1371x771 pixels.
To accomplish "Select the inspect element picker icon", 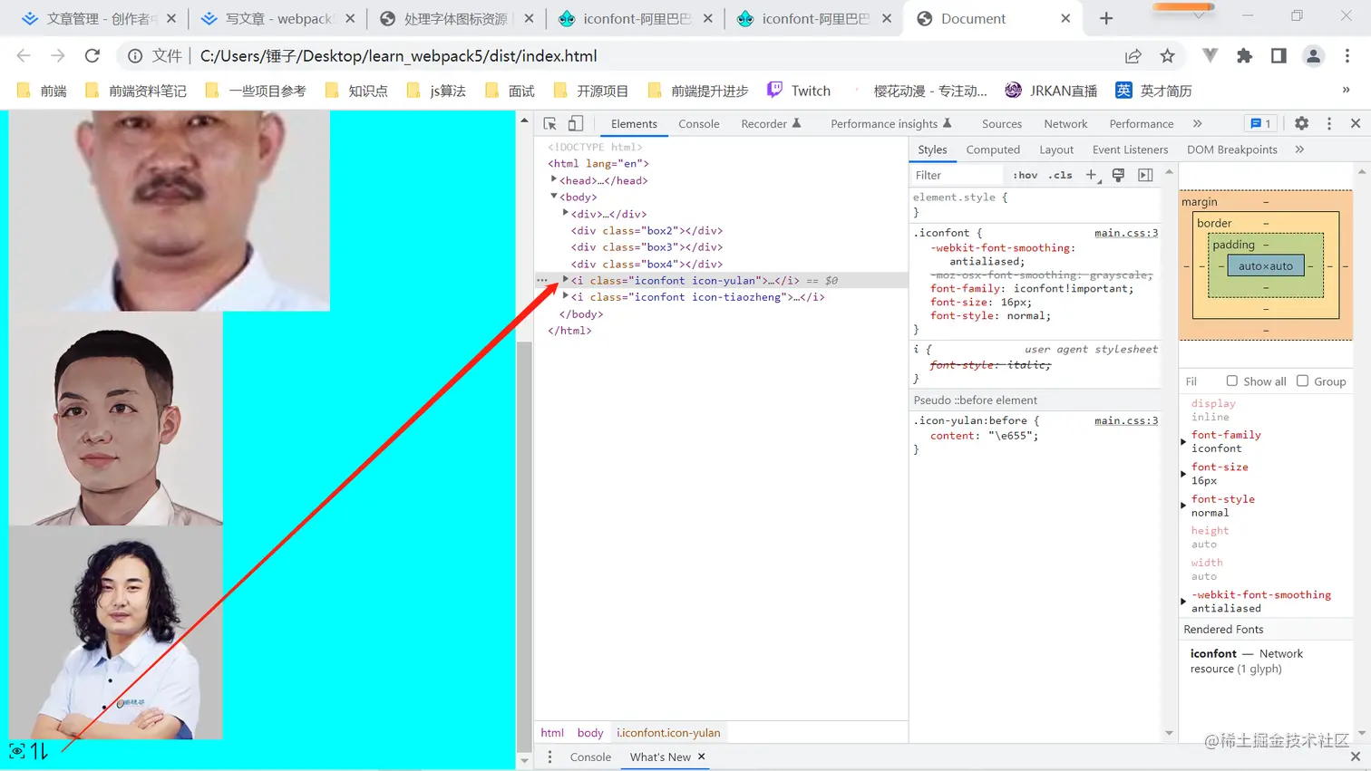I will tap(549, 123).
